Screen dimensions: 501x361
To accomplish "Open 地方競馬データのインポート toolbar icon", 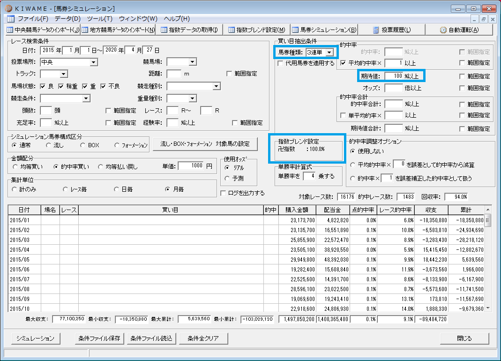I will pos(85,30).
